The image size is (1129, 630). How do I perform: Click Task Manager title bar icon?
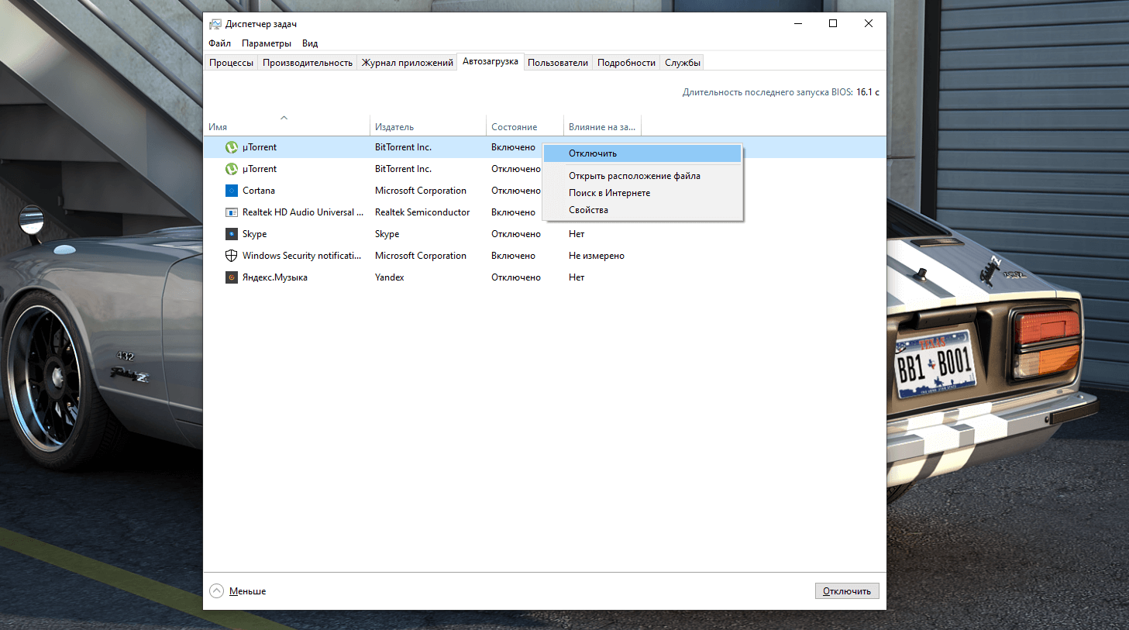coord(215,24)
